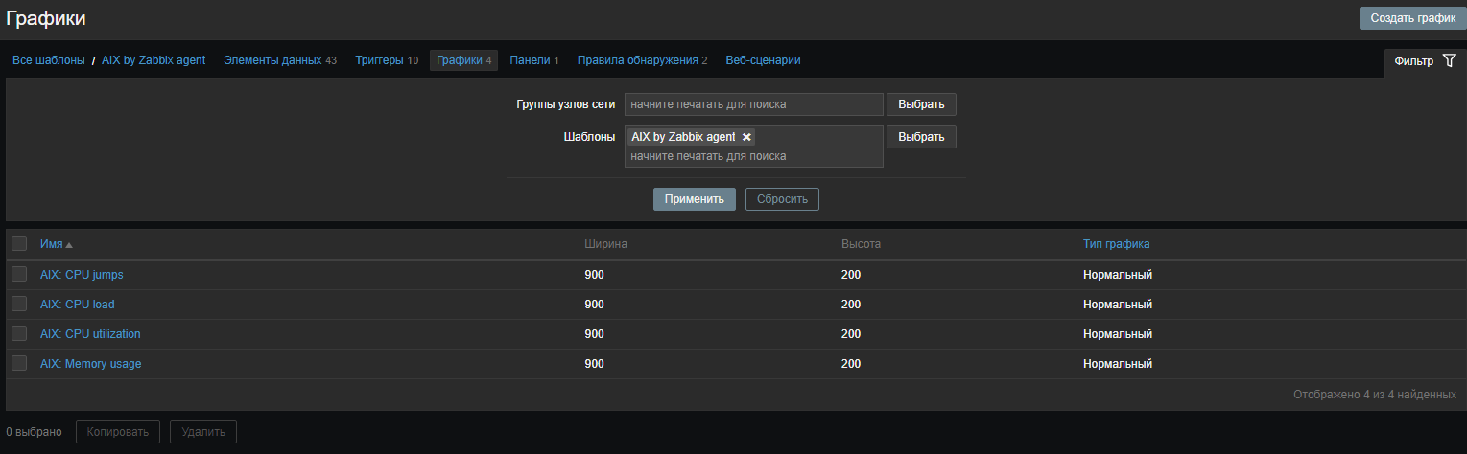This screenshot has width=1467, height=454.
Task: Click the funnel icon next to Фильтр
Action: pyautogui.click(x=1449, y=61)
